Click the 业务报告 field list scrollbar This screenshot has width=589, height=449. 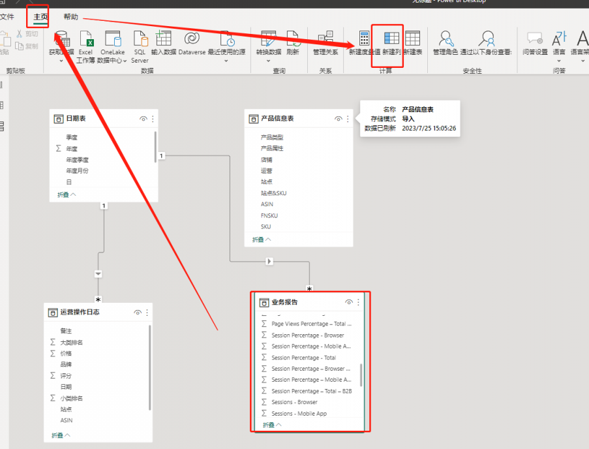tap(361, 374)
